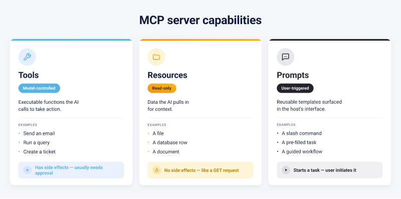Click the lightning bolt icon in side effects note
401x199 pixels.
pos(28,170)
